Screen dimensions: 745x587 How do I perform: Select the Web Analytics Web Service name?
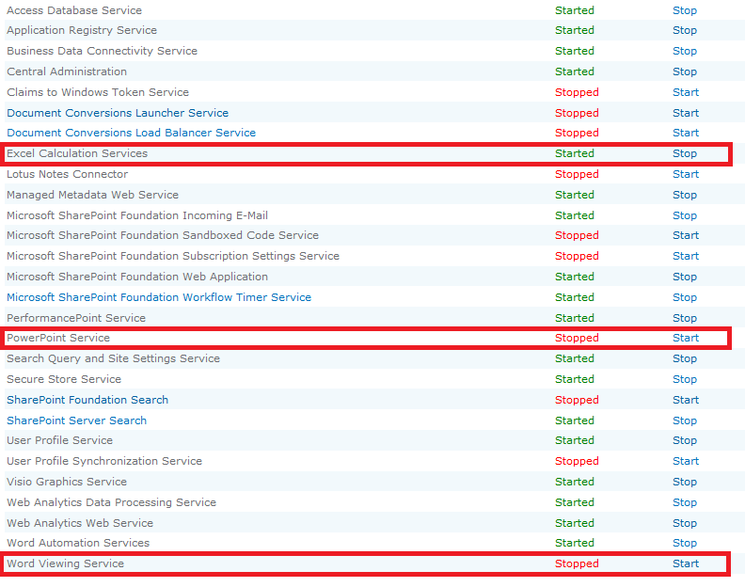[x=80, y=523]
